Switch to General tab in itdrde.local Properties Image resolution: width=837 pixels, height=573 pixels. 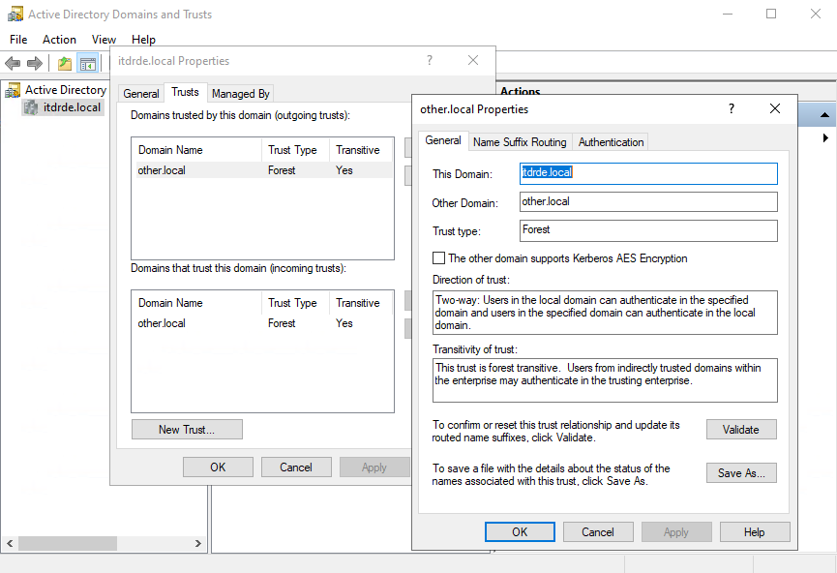(x=141, y=94)
